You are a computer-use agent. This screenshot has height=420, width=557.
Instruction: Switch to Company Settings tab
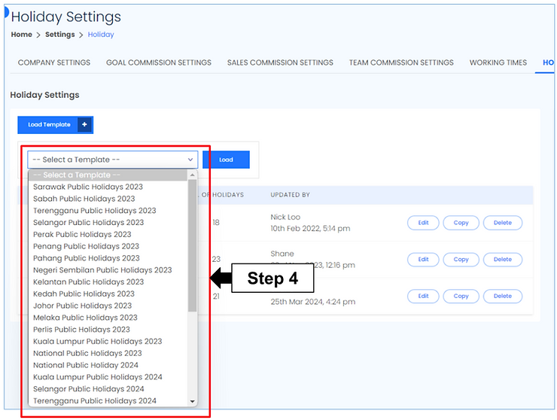tap(54, 62)
